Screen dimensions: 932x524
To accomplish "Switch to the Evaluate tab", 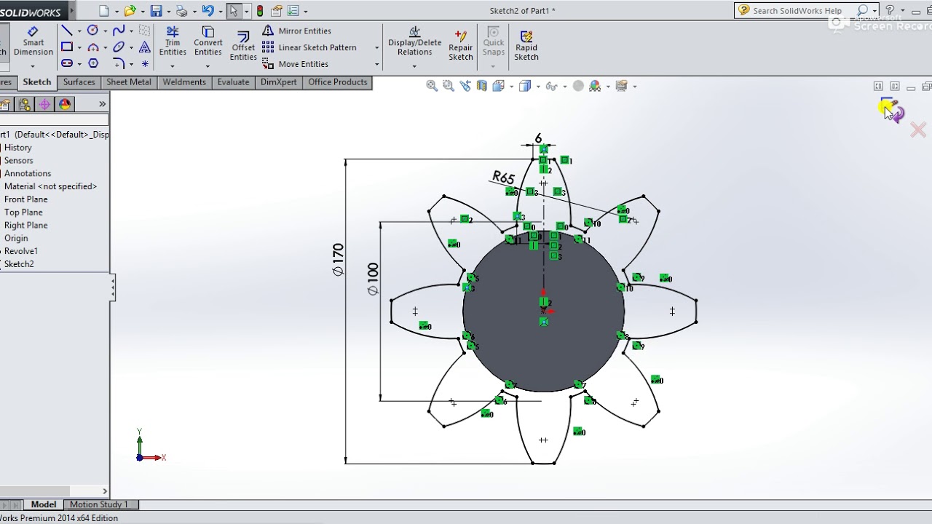I will [233, 82].
